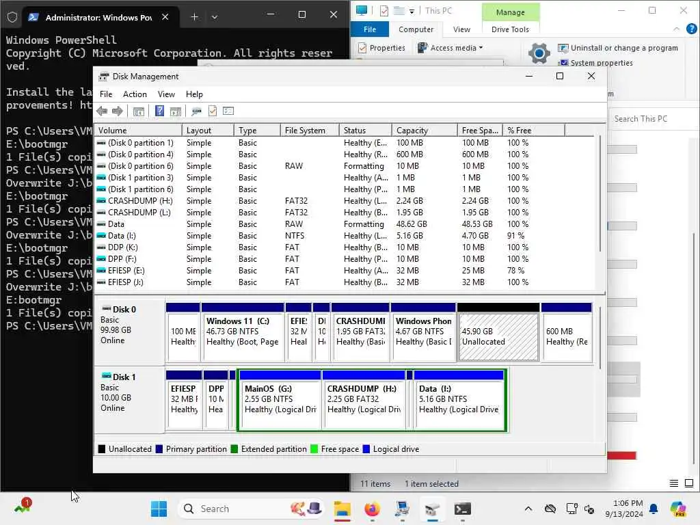Select the CRASHDUMP (L:) volume row
The image size is (700, 525).
[345, 213]
